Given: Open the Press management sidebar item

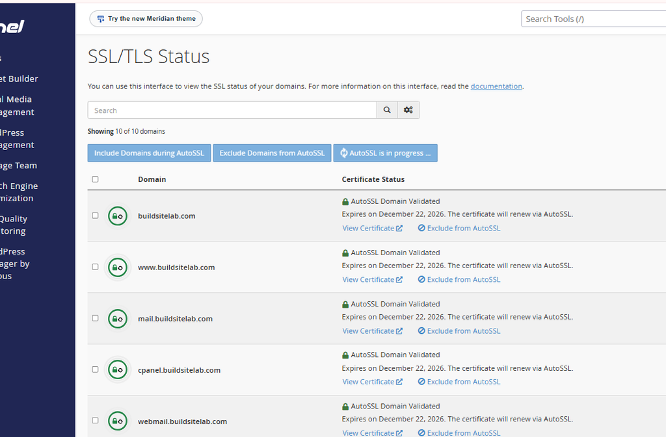Looking at the screenshot, I should click(x=17, y=138).
